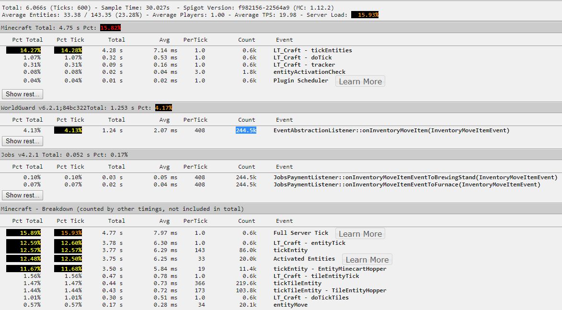
Task: Click Learn More beside Full Server Tick
Action: pyautogui.click(x=360, y=234)
